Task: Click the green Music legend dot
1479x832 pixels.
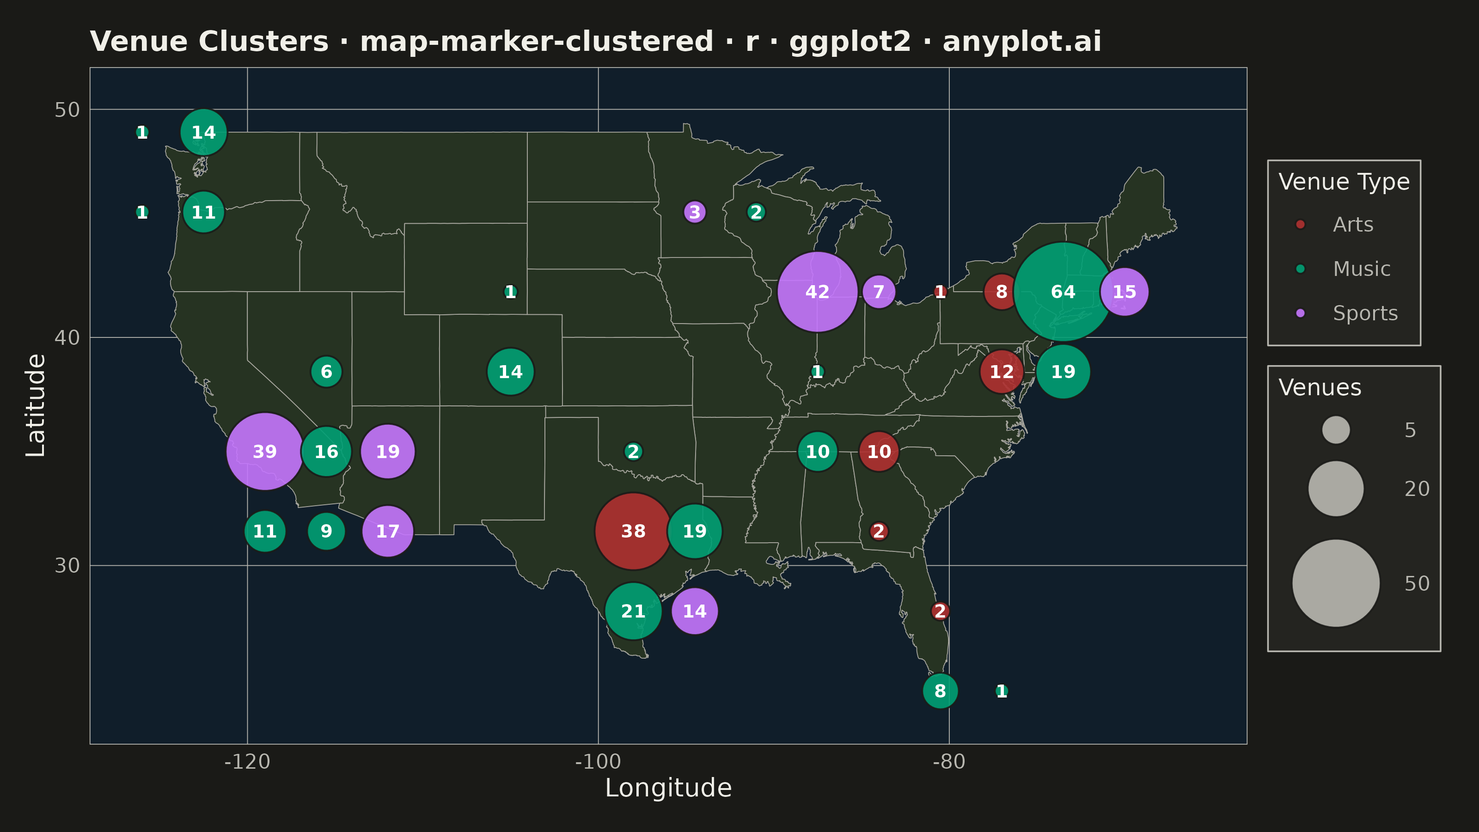Action: (1301, 268)
